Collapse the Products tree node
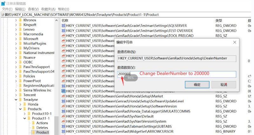 pyautogui.click(x=20, y=109)
